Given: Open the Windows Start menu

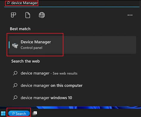Looking at the screenshot, I should click(x=3, y=113).
